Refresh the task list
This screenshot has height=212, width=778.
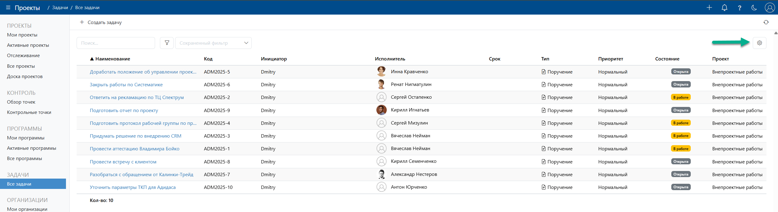pyautogui.click(x=766, y=22)
